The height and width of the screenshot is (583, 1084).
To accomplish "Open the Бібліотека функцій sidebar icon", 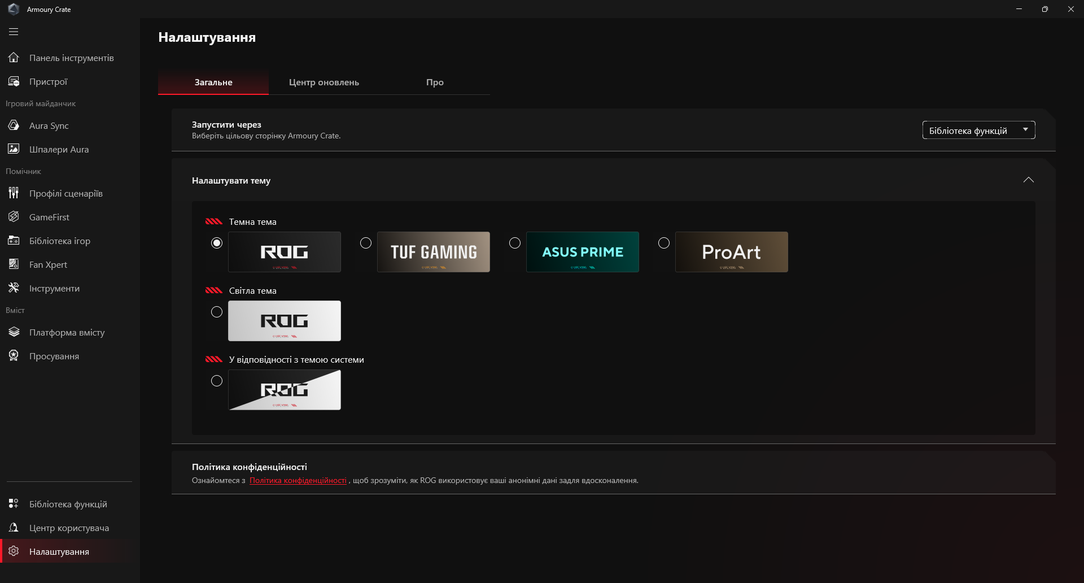I will pyautogui.click(x=14, y=504).
